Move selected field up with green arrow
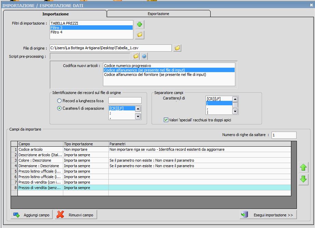 tap(303, 167)
